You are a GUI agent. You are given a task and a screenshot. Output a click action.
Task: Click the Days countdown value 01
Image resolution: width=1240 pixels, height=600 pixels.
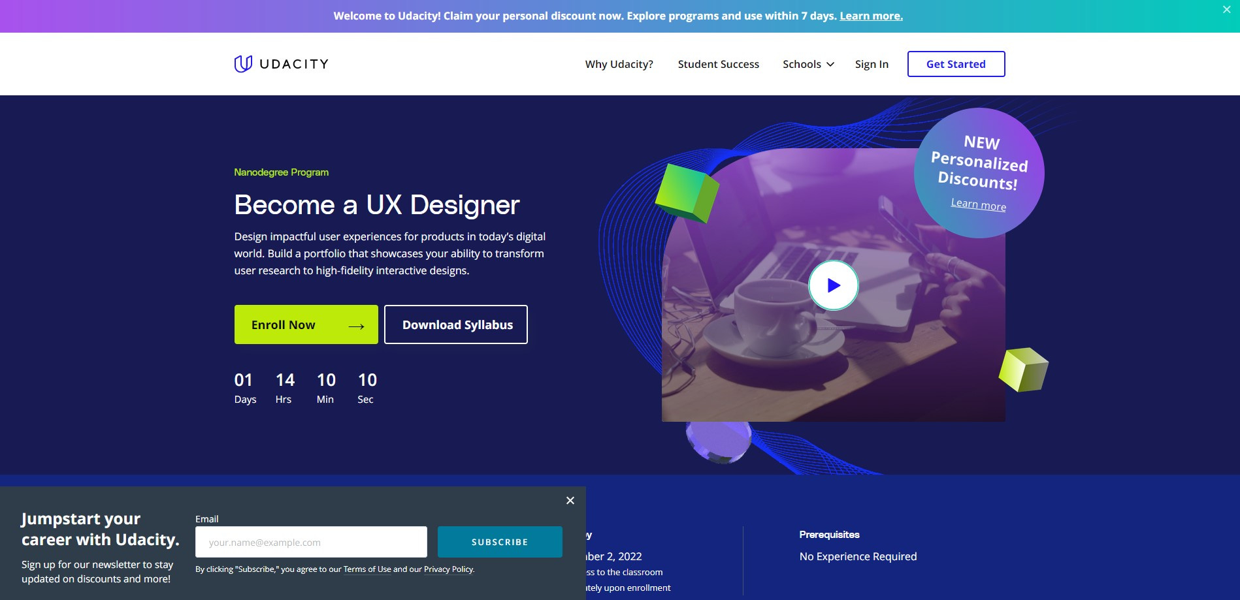click(244, 380)
